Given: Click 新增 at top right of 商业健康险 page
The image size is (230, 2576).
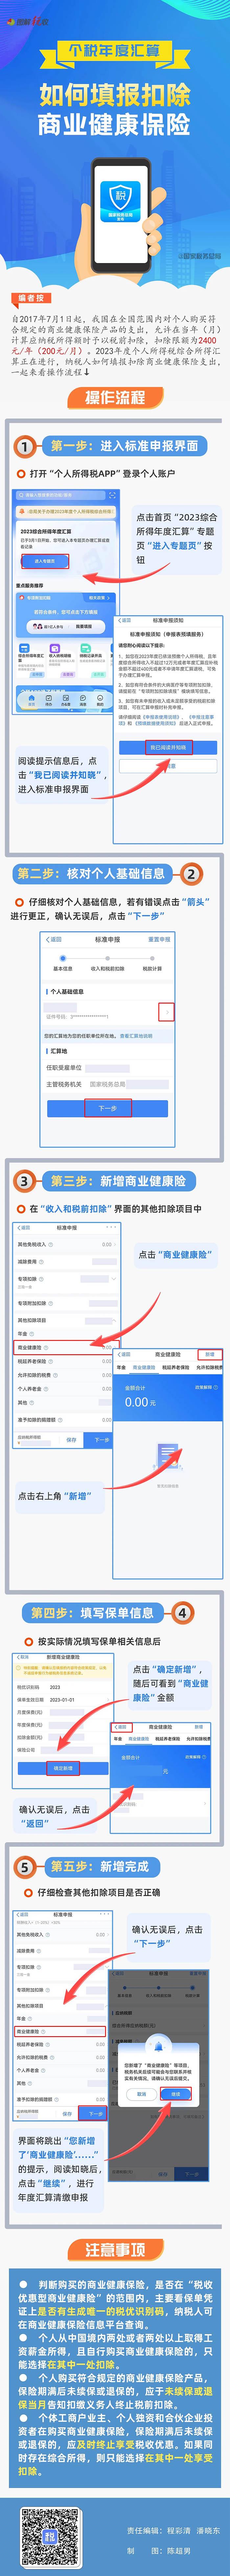Looking at the screenshot, I should [209, 1355].
